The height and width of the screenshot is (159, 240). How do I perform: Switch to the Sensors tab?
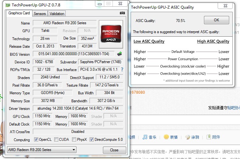pyautogui.click(x=40, y=14)
